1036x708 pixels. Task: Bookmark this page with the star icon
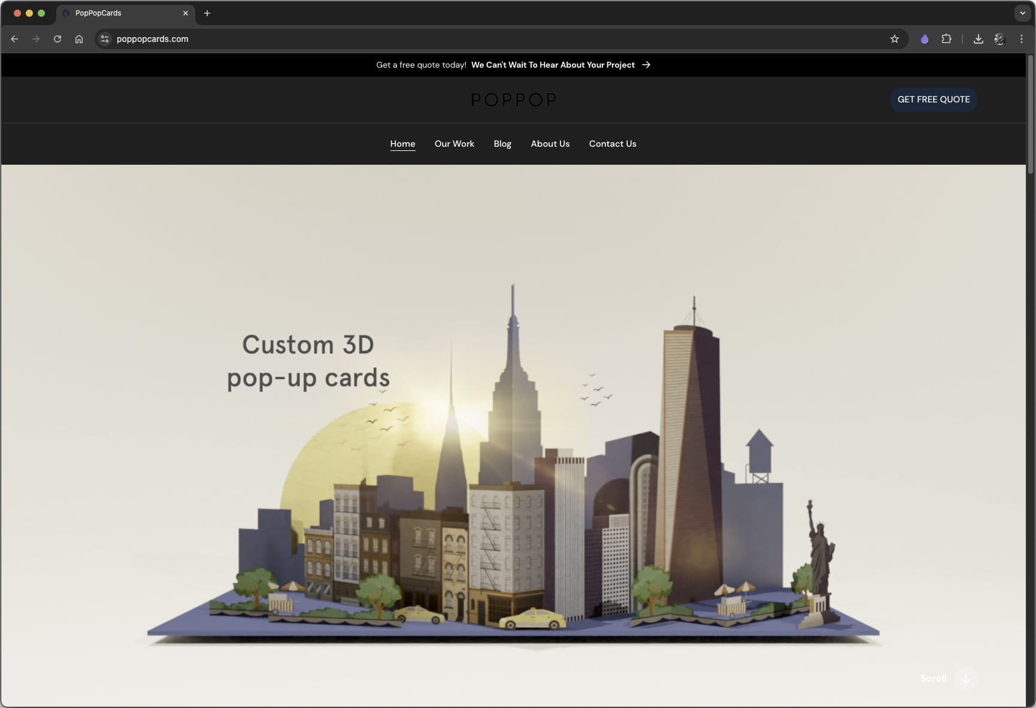(x=895, y=39)
